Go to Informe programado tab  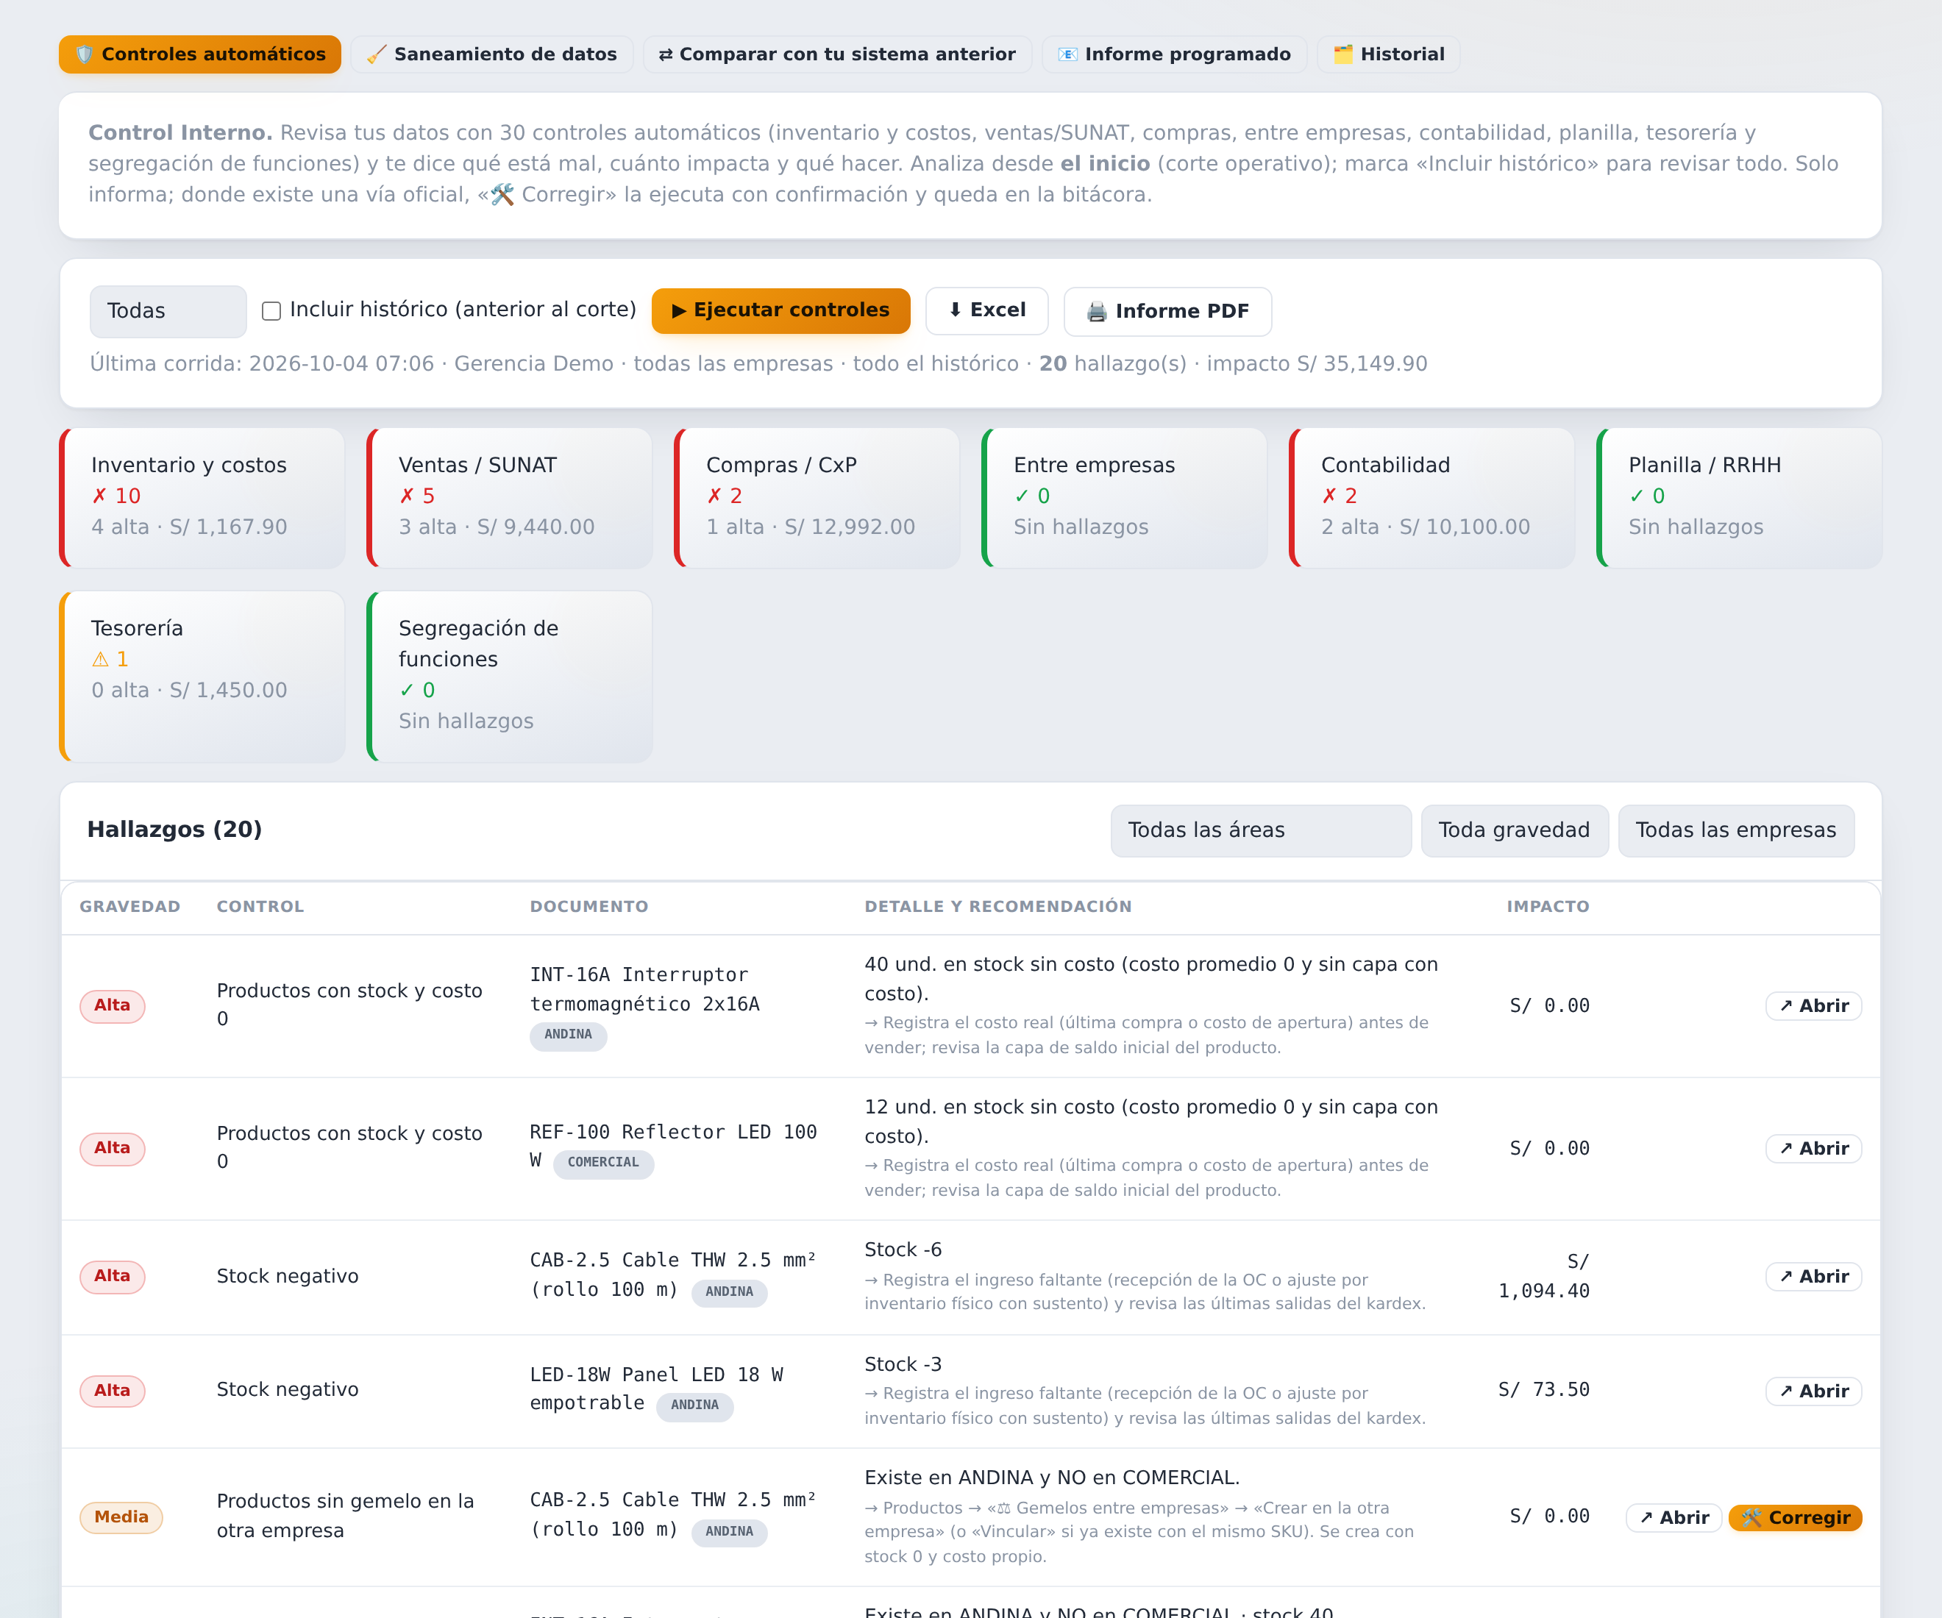(1175, 54)
